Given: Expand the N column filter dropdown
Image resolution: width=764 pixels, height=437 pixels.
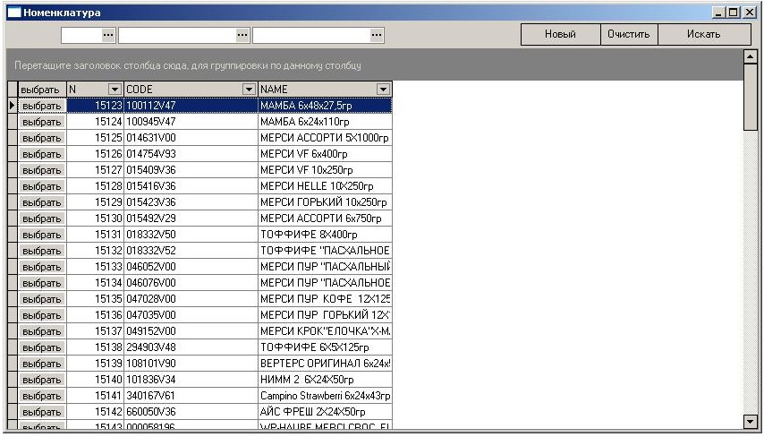Looking at the screenshot, I should pos(115,90).
